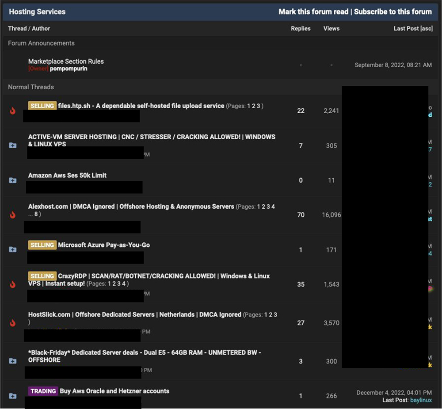Sort threads by the Views column

(331, 29)
